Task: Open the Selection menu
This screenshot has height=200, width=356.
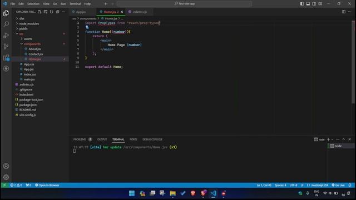Action: (x=33, y=4)
